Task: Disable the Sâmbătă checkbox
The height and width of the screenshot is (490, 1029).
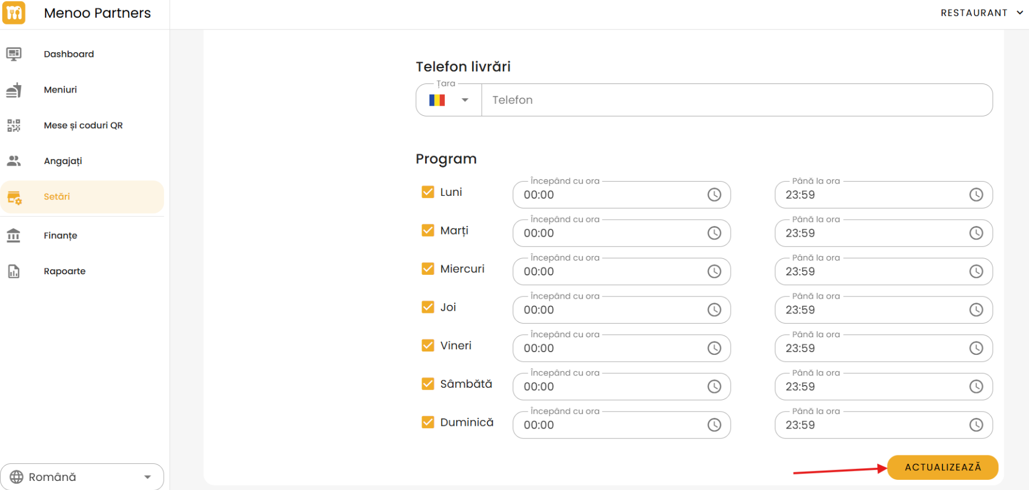Action: (x=428, y=384)
